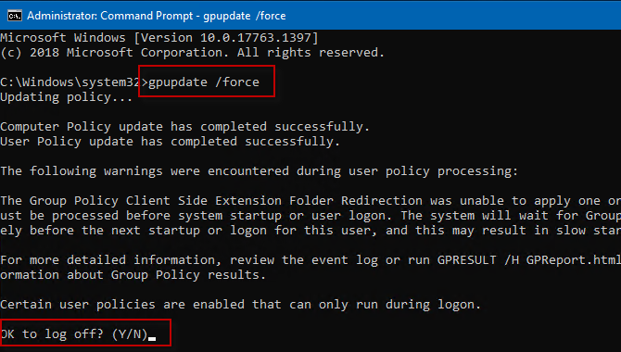Image resolution: width=621 pixels, height=352 pixels.
Task: Click the event log text in output
Action: pyautogui.click(x=344, y=260)
